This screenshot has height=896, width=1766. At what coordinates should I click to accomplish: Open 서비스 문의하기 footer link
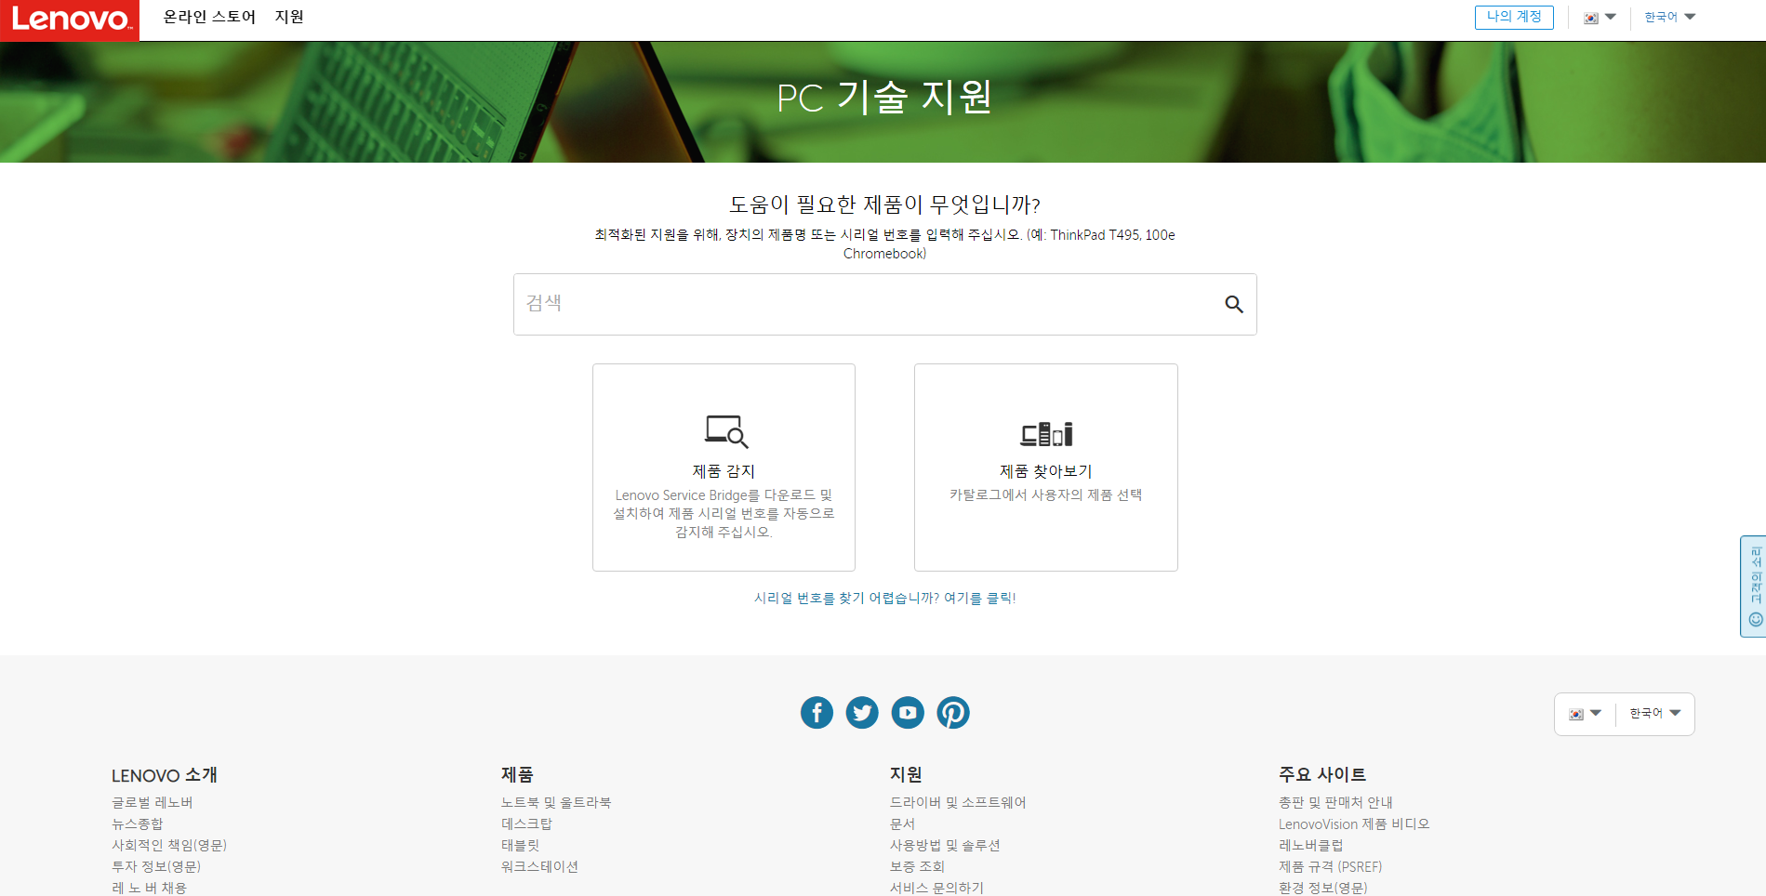pos(936,888)
